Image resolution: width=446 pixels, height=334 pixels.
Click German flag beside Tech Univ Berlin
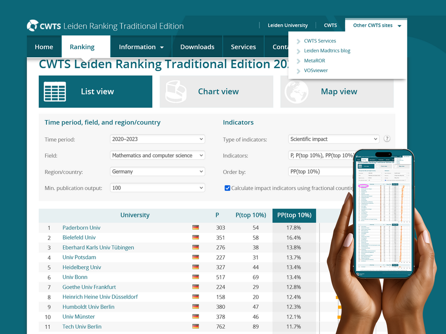pos(195,327)
